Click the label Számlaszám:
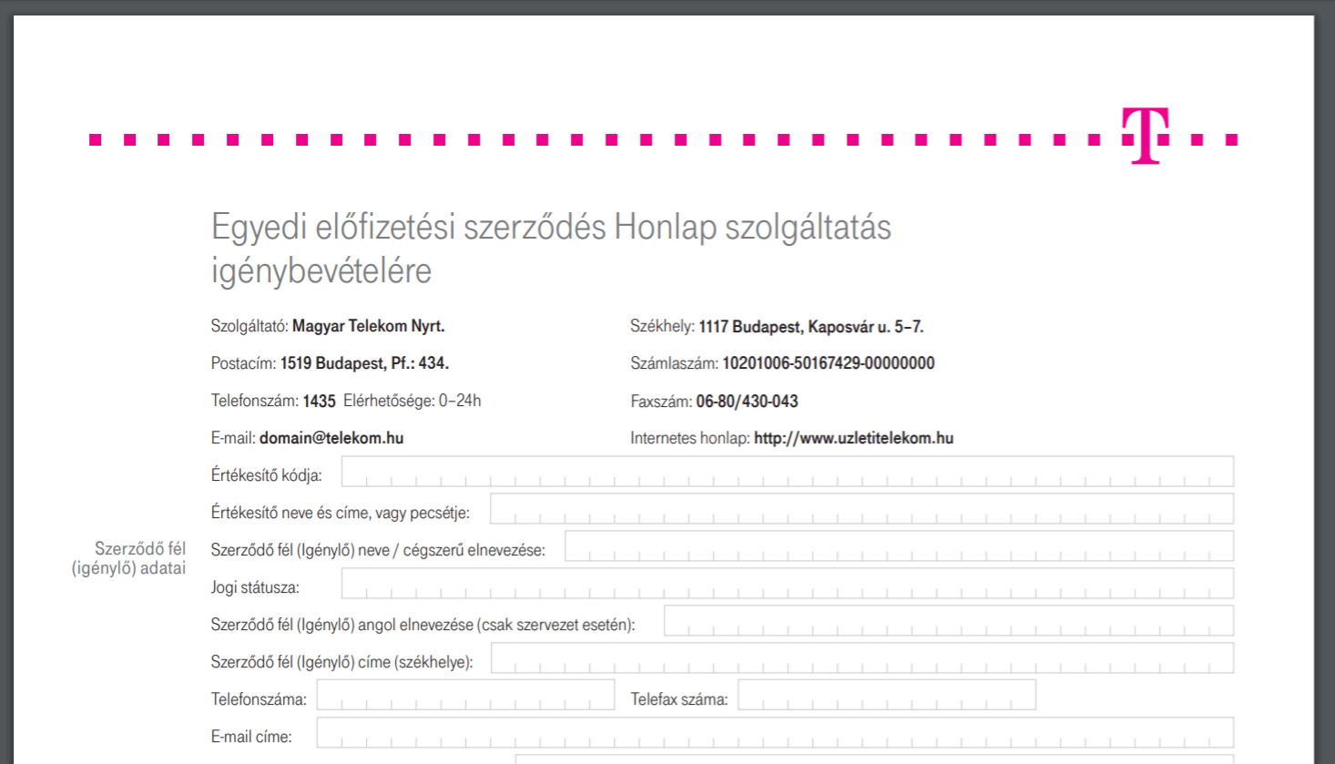 tap(674, 363)
